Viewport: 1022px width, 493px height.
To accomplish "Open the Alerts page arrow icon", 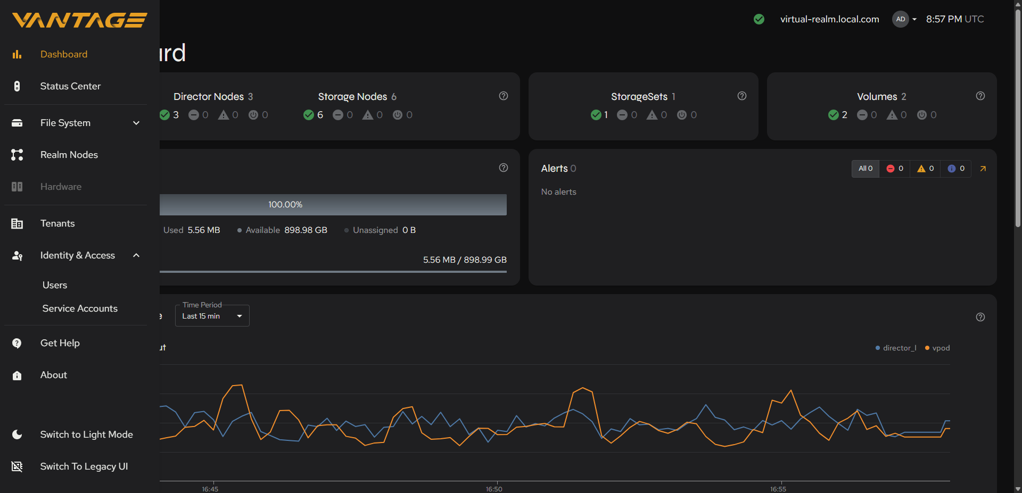I will 983,169.
